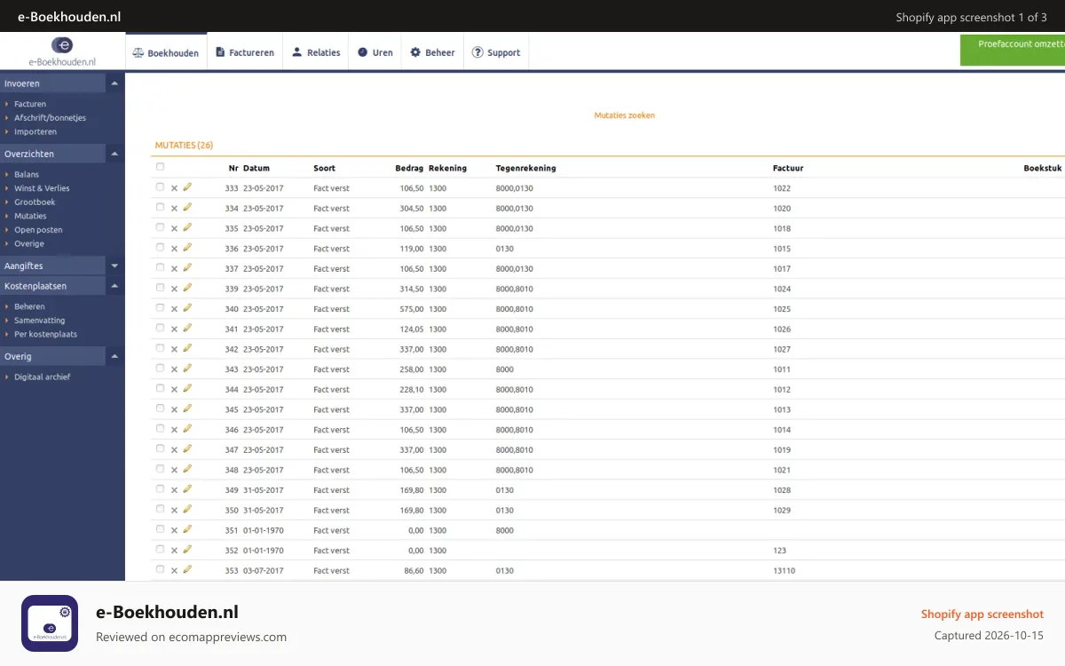Image resolution: width=1065 pixels, height=666 pixels.
Task: Collapse the Kostenplaatsen sidebar section
Action: tap(114, 286)
